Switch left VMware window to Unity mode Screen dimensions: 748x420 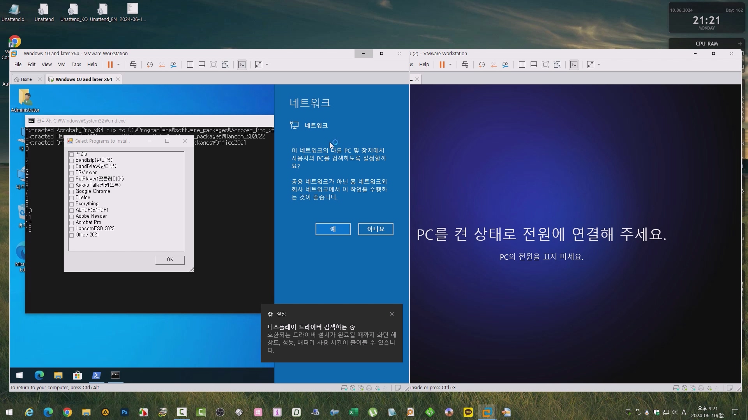[225, 65]
